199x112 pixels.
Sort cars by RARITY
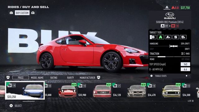70,77
